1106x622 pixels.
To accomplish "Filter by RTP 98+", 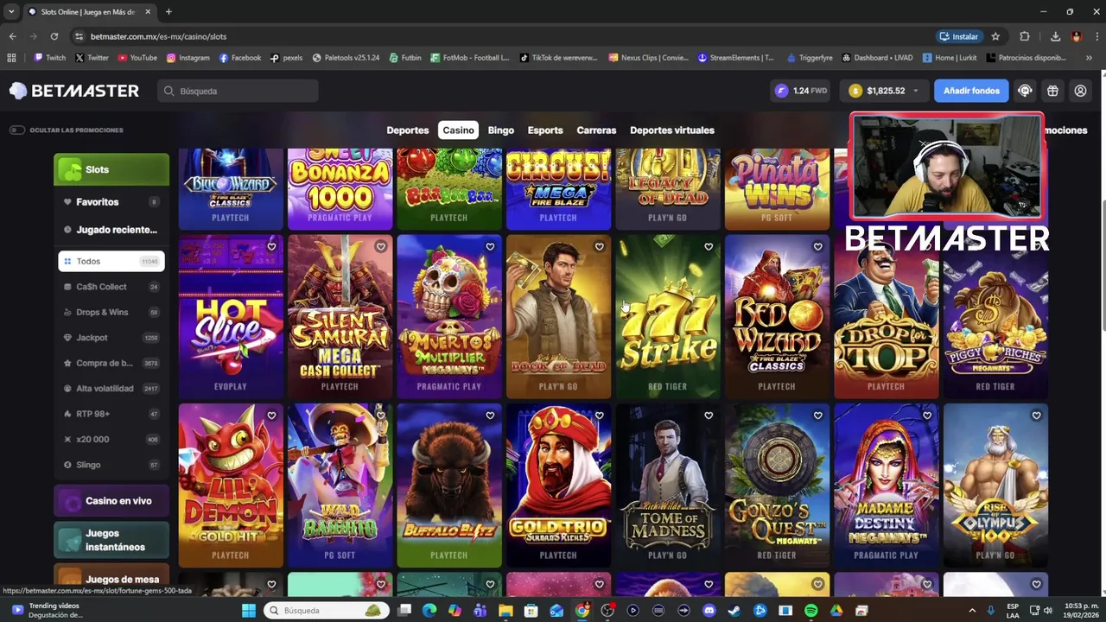I will pos(111,414).
